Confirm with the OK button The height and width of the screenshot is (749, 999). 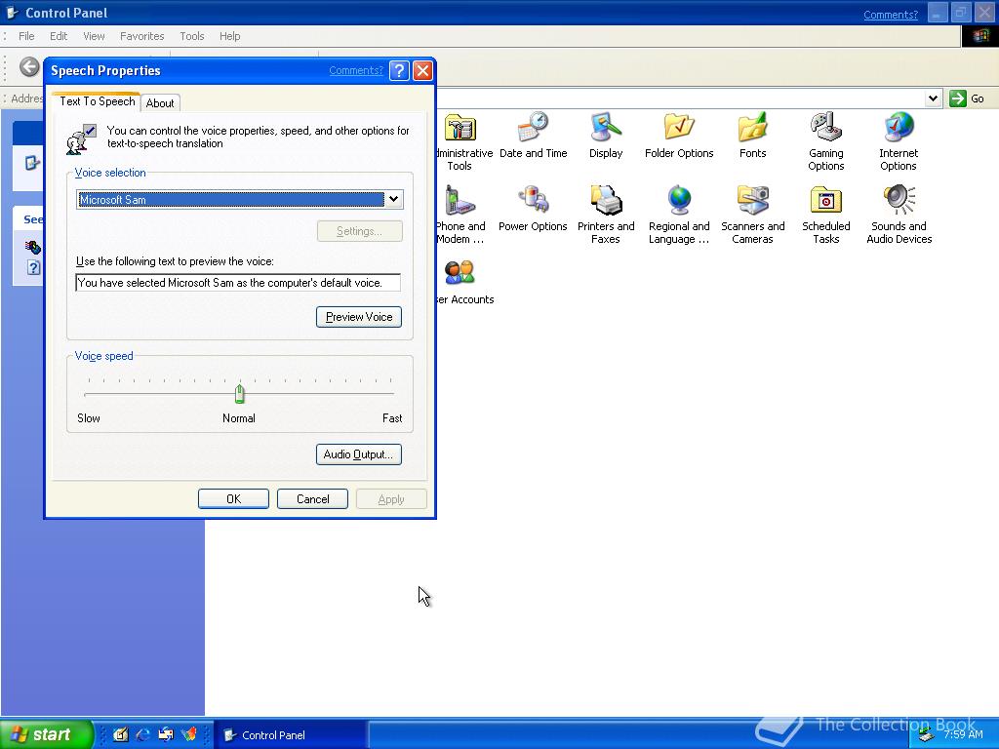(x=233, y=499)
